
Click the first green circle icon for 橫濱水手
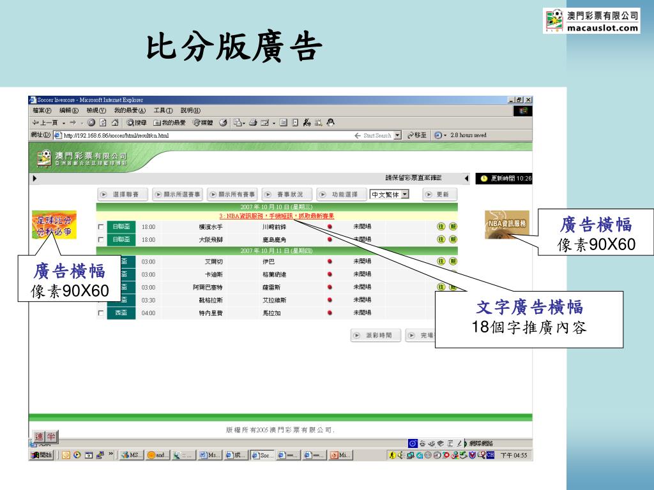[x=441, y=226]
